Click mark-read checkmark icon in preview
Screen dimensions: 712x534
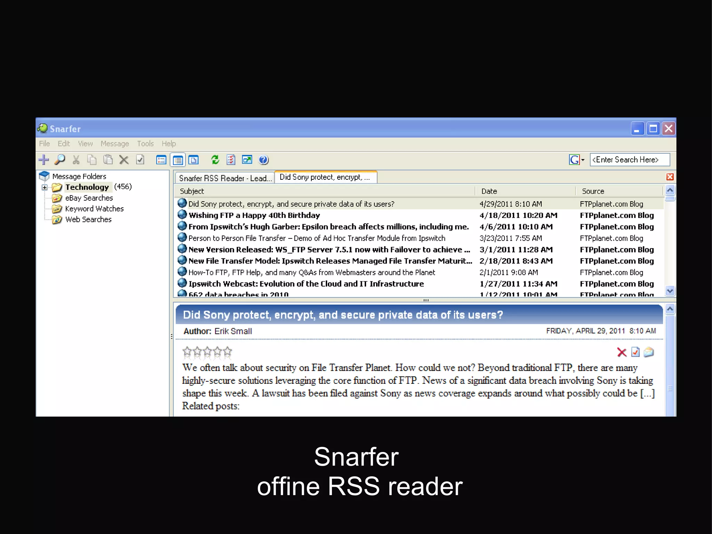[x=636, y=352]
